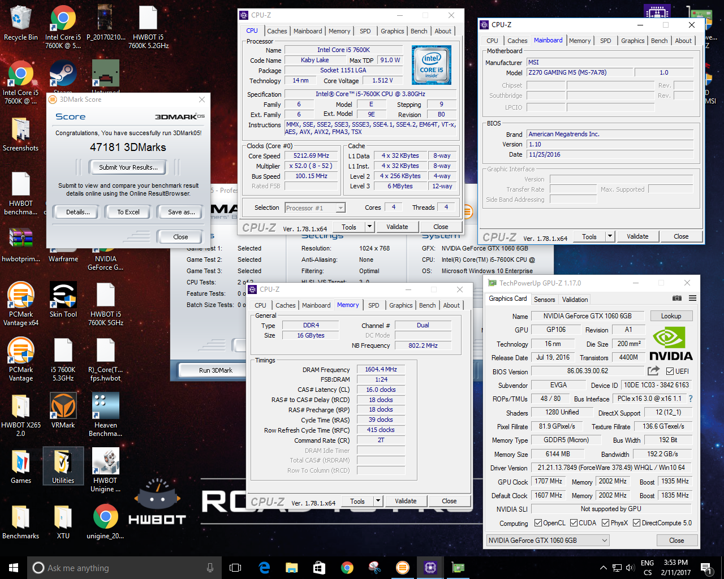
Task: Open Bench tab in CPU-Z CPU window
Action: 419,31
